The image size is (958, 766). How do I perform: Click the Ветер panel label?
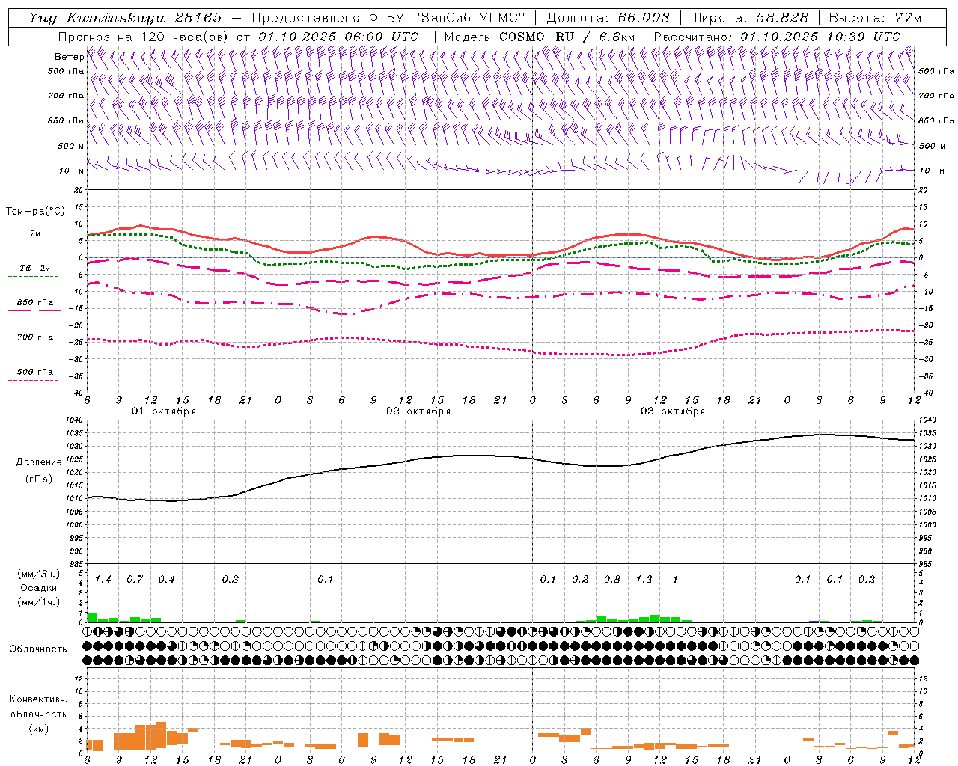point(69,56)
